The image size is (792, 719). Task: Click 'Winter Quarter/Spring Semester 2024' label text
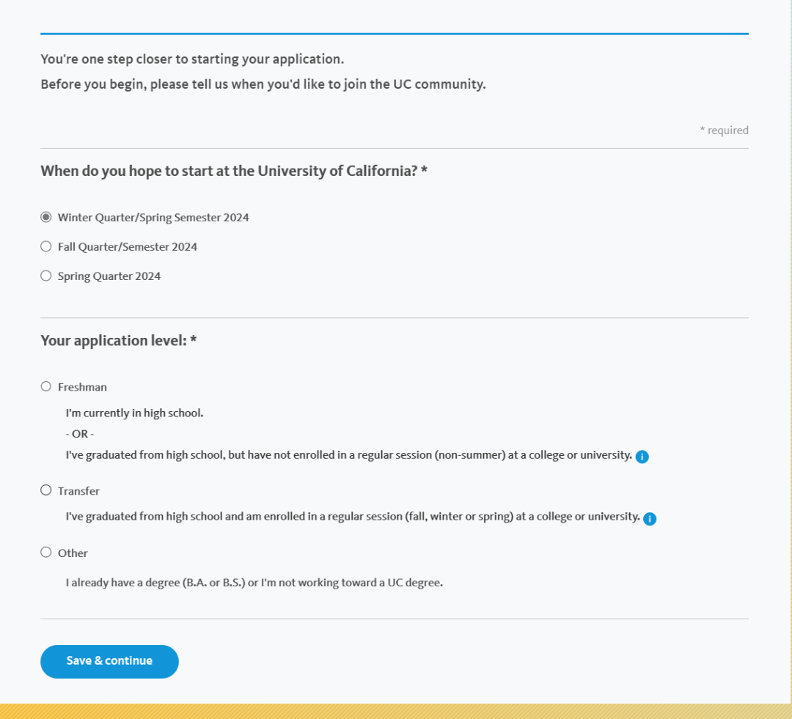click(x=153, y=218)
